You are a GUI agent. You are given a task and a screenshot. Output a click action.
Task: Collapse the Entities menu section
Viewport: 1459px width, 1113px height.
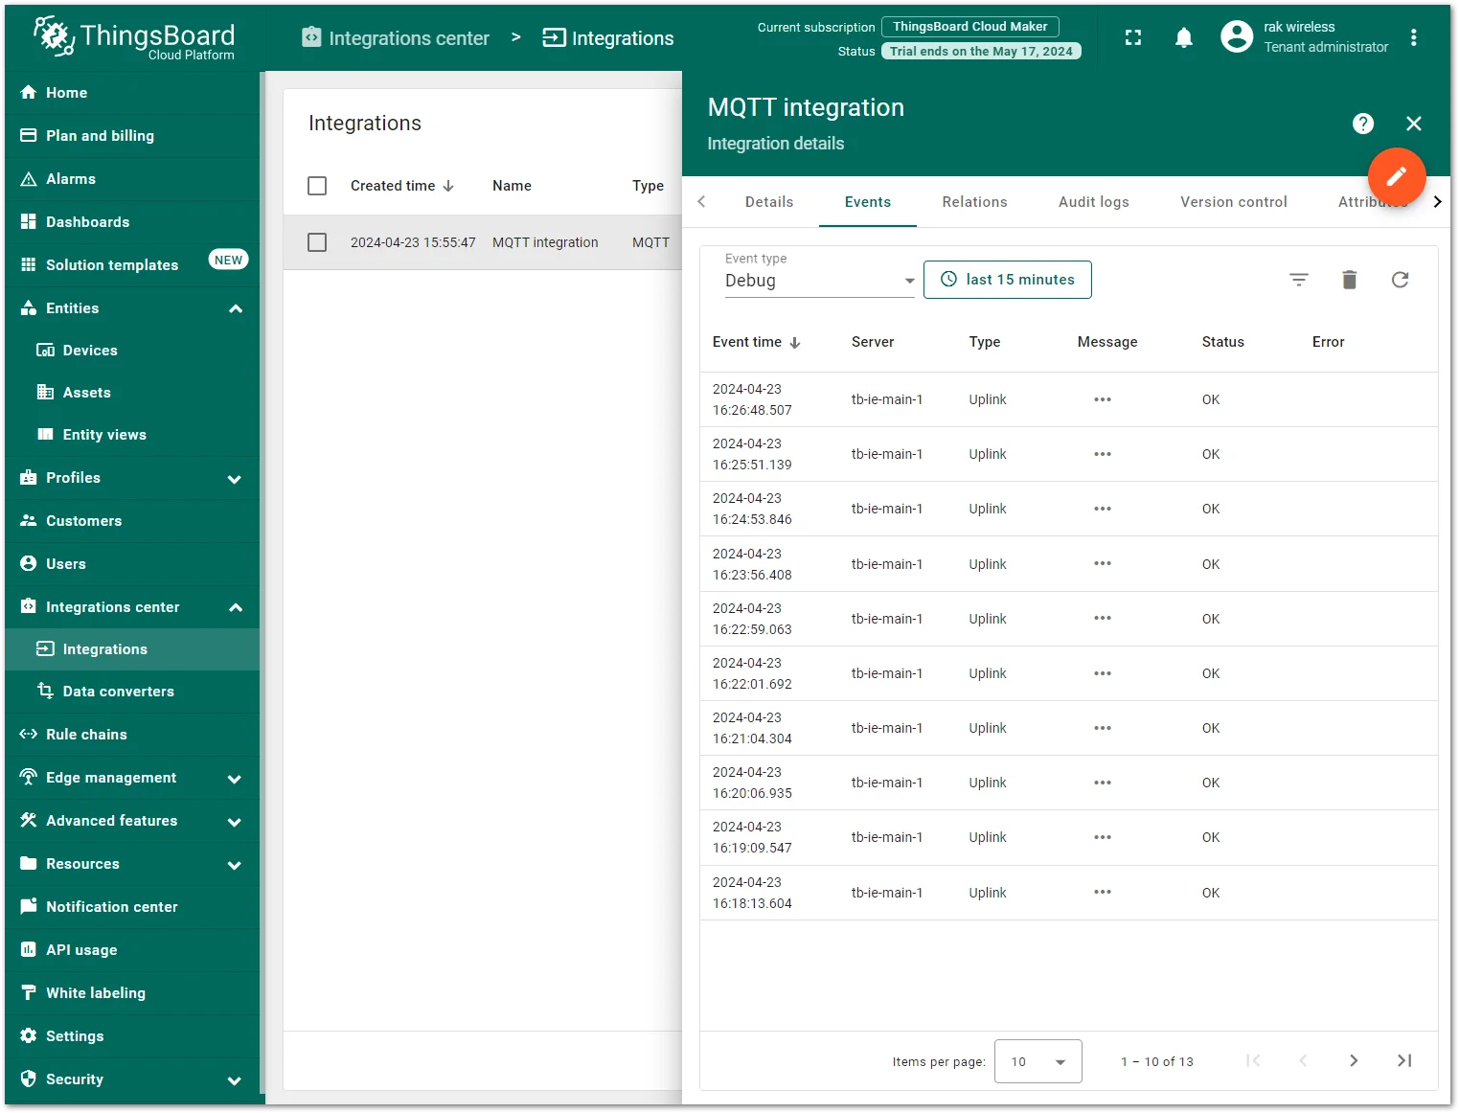236,308
